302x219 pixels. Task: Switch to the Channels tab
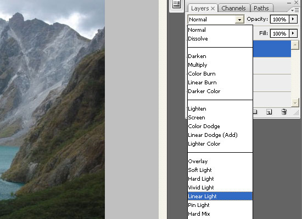click(233, 8)
